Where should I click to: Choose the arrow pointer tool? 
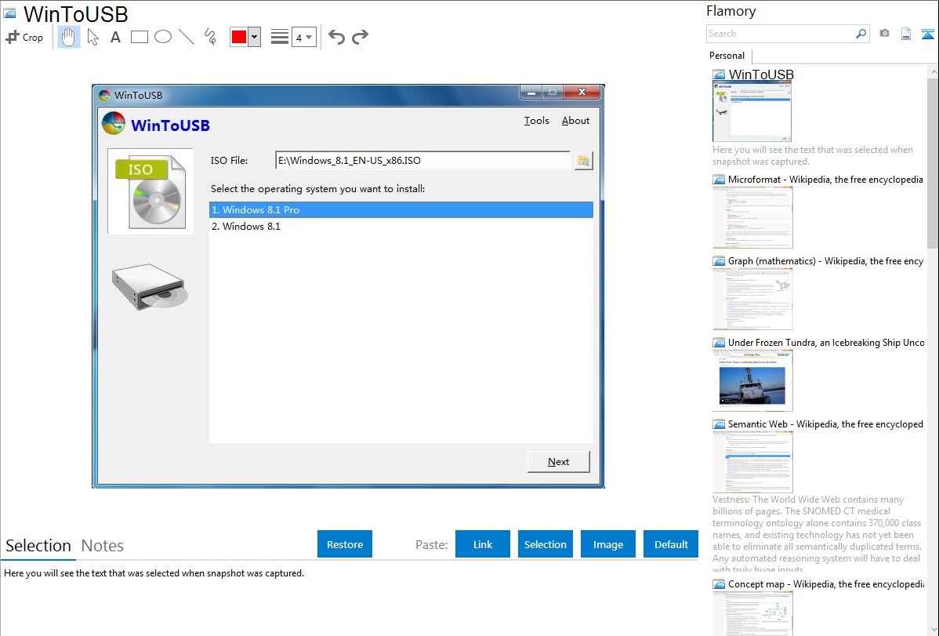click(x=92, y=37)
